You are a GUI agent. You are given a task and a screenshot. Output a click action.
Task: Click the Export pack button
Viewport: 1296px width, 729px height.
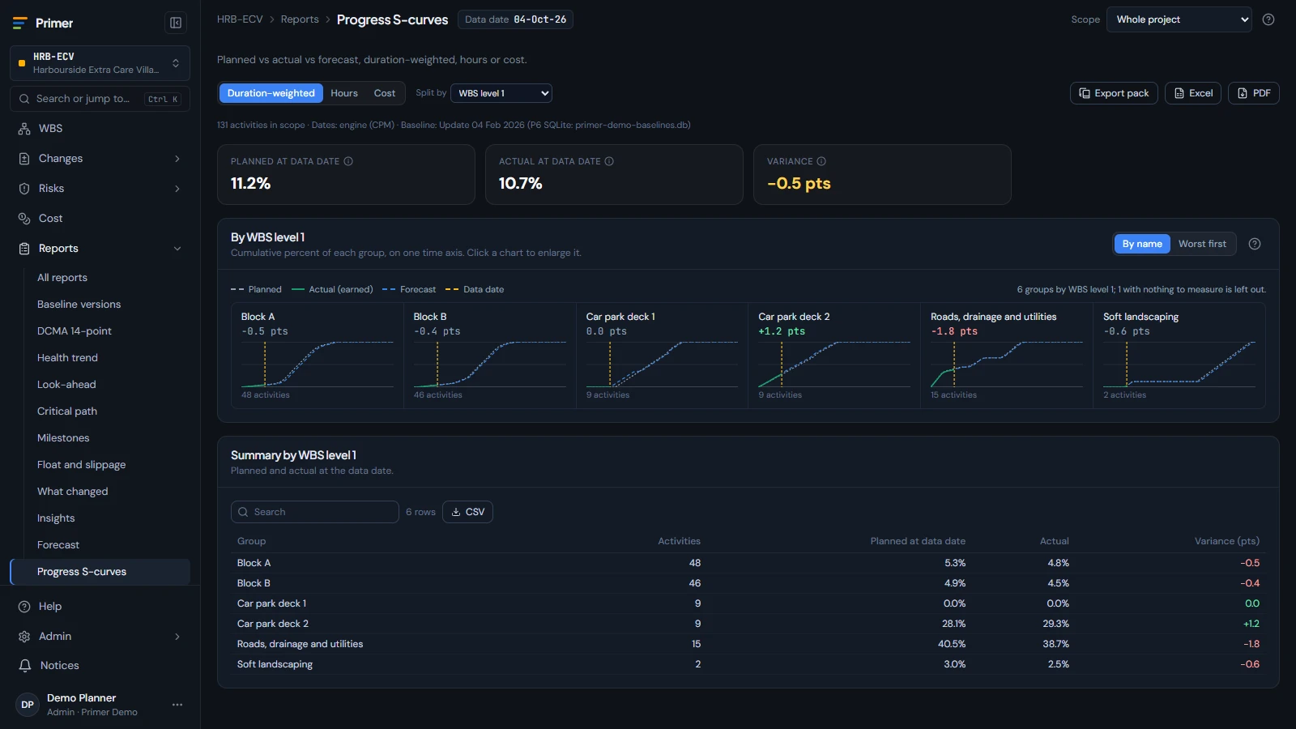pyautogui.click(x=1114, y=93)
